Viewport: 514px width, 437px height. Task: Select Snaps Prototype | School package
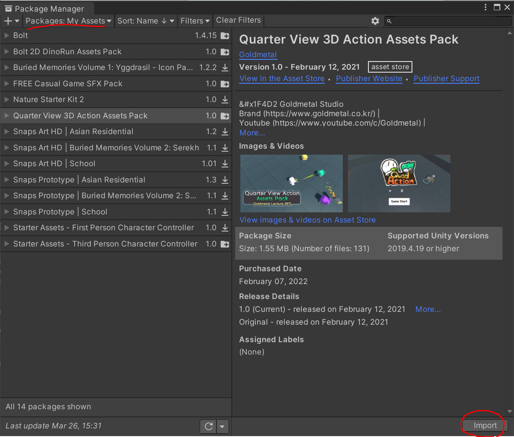coord(116,212)
